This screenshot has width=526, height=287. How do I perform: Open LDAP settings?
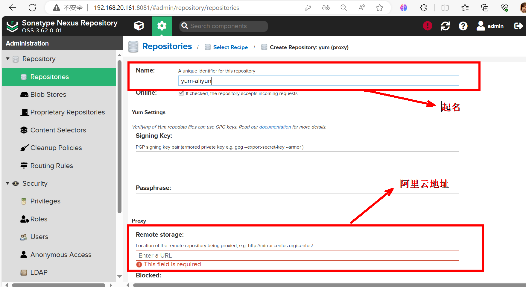click(59, 272)
